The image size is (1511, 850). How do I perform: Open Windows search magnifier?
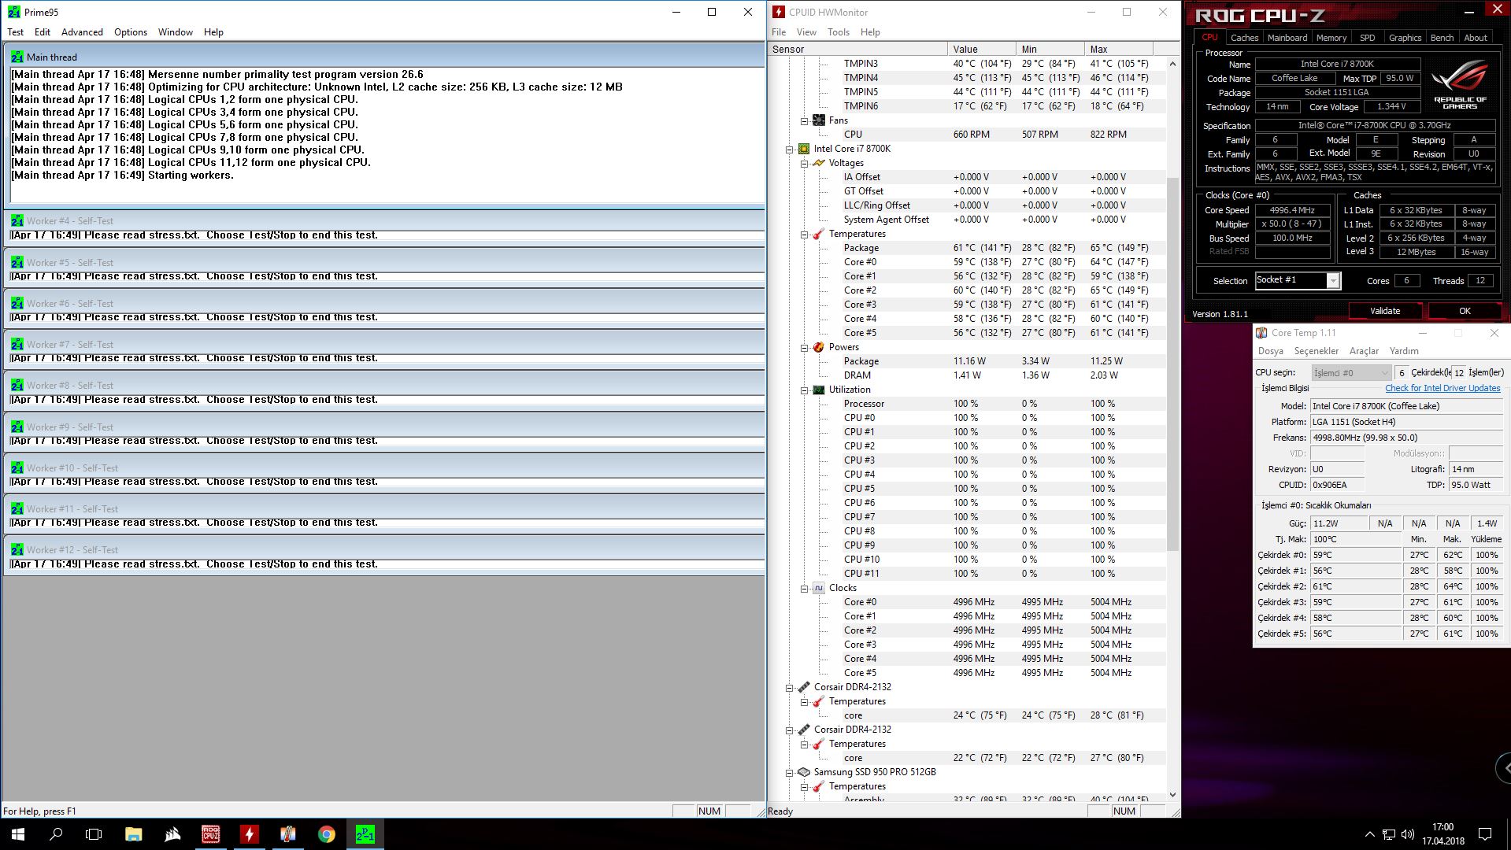click(56, 834)
